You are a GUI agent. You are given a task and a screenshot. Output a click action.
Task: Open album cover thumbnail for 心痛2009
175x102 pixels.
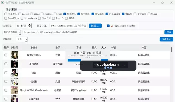pyautogui.click(x=14, y=99)
